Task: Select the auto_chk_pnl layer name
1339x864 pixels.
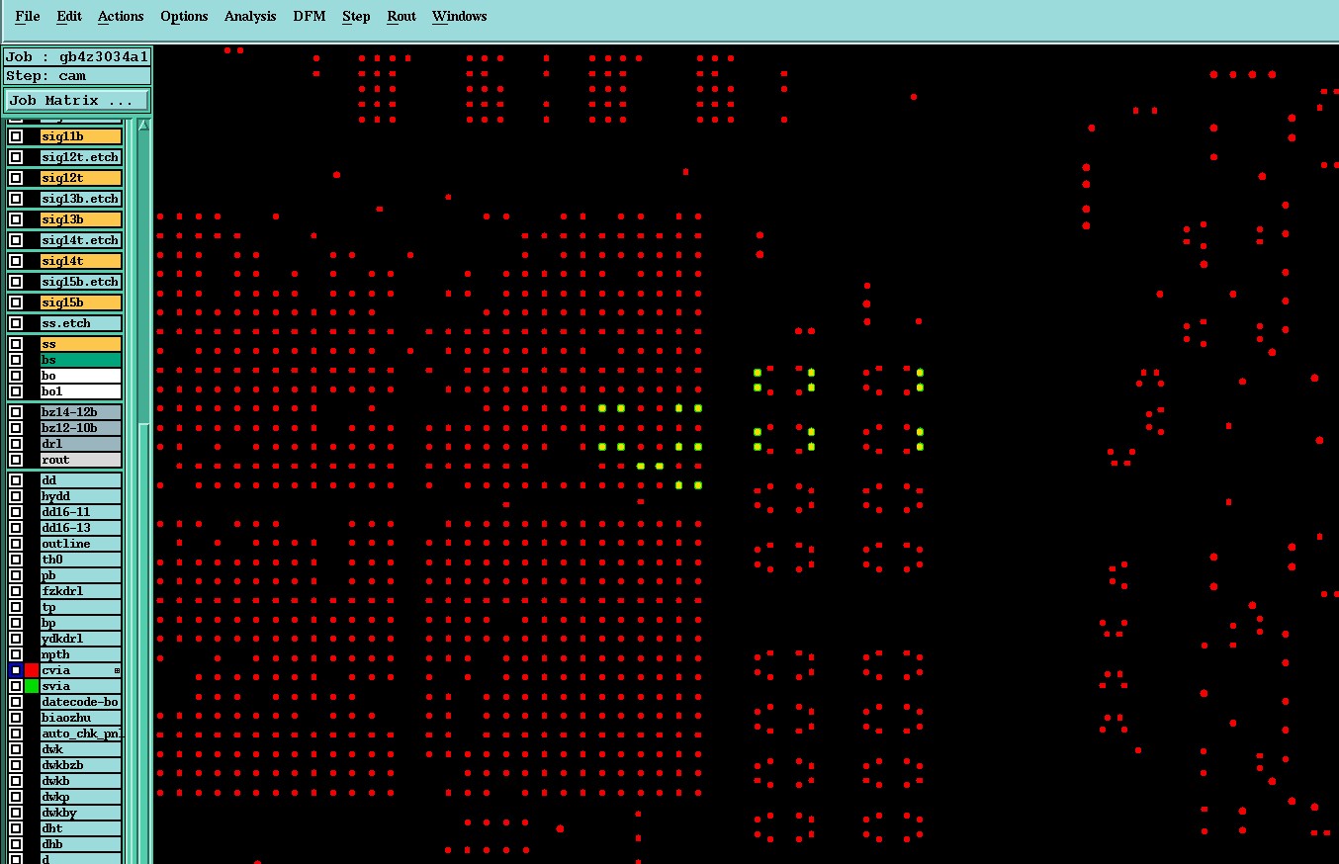Action: (81, 734)
